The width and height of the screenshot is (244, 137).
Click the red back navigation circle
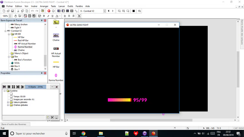pos(49,11)
